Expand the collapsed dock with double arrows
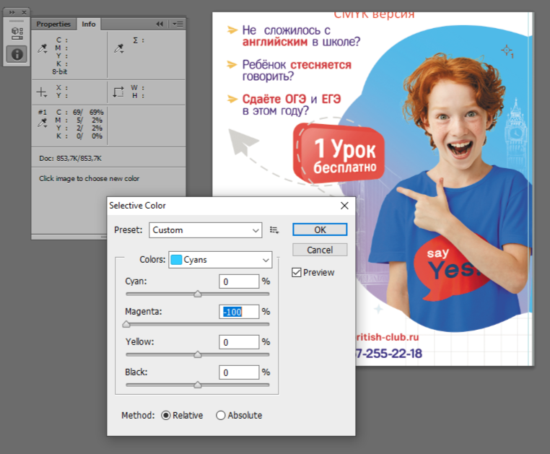The height and width of the screenshot is (454, 550). click(12, 12)
